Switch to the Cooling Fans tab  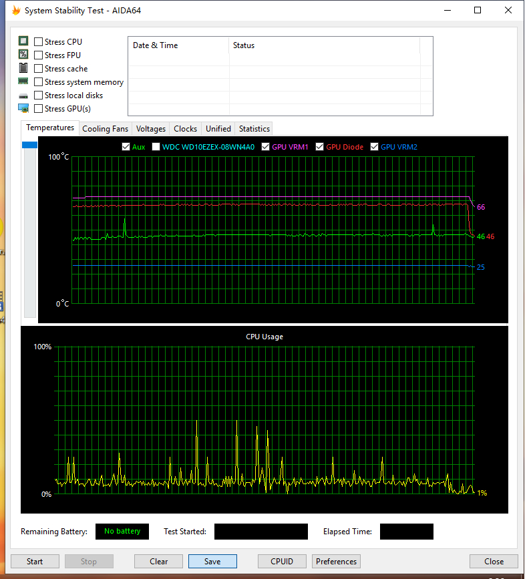106,129
